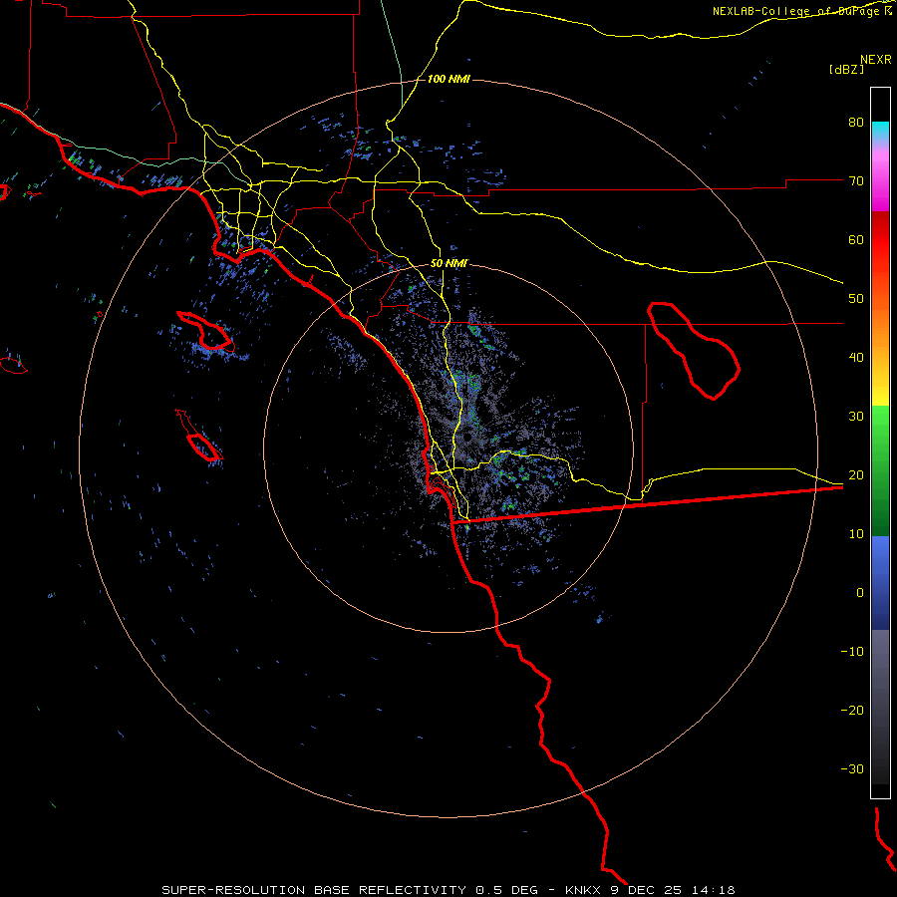Click the -20 value on the dBZ scale
Image resolution: width=897 pixels, height=897 pixels.
[x=852, y=711]
